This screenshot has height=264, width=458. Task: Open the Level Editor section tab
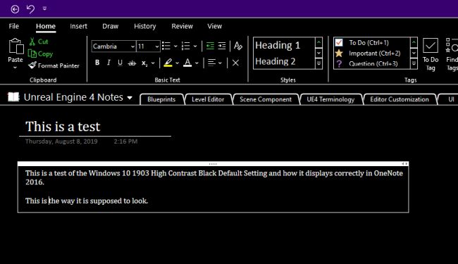click(x=208, y=99)
